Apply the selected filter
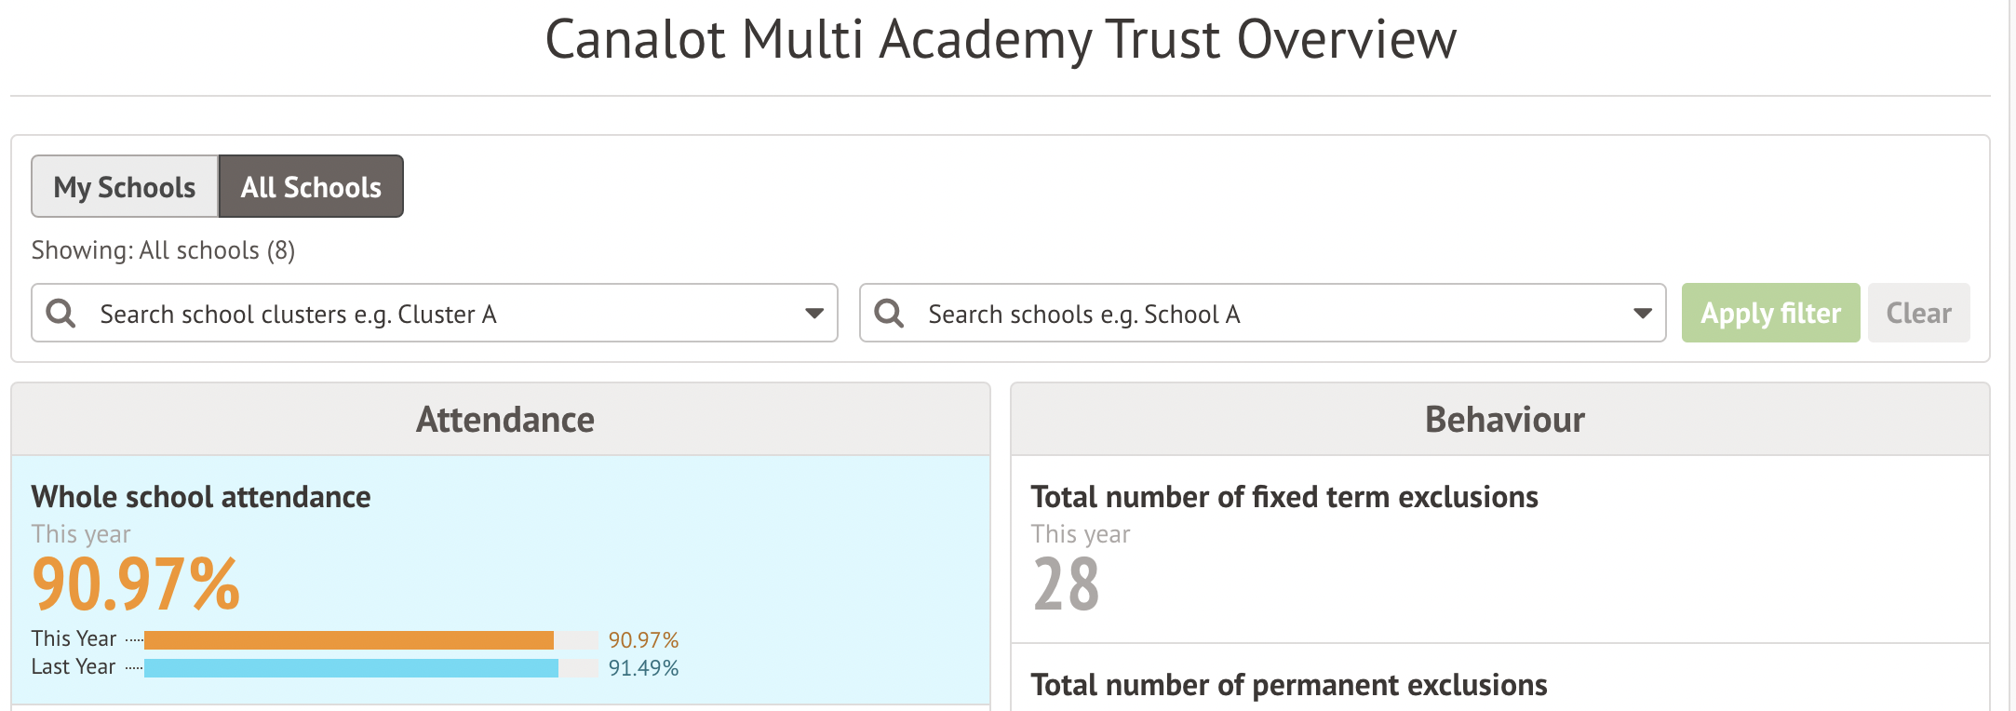 (1770, 313)
